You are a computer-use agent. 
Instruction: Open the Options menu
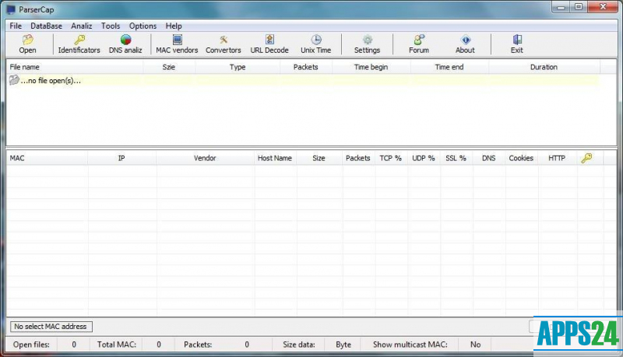click(143, 26)
